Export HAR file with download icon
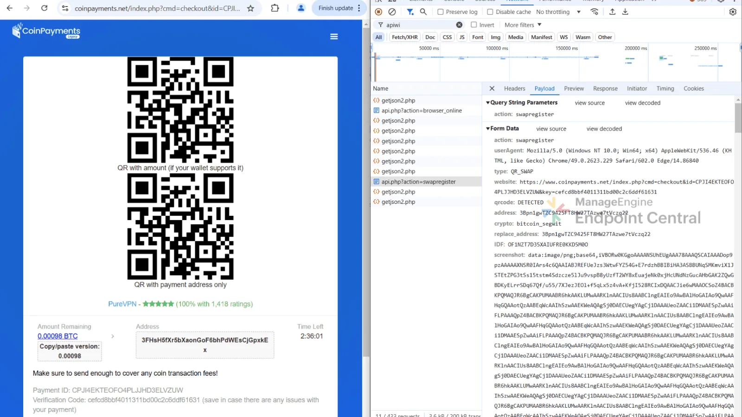This screenshot has width=742, height=417. coord(625,12)
